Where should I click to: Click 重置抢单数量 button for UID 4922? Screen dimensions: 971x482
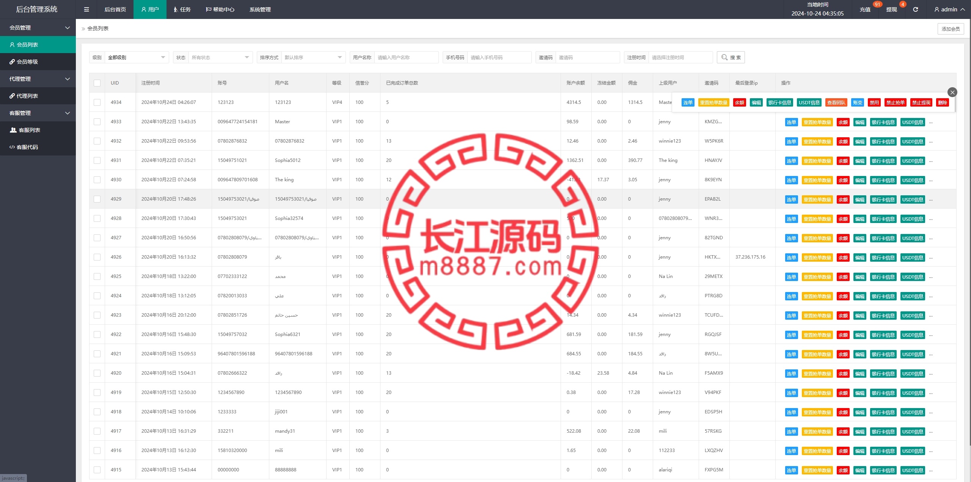pyautogui.click(x=817, y=335)
